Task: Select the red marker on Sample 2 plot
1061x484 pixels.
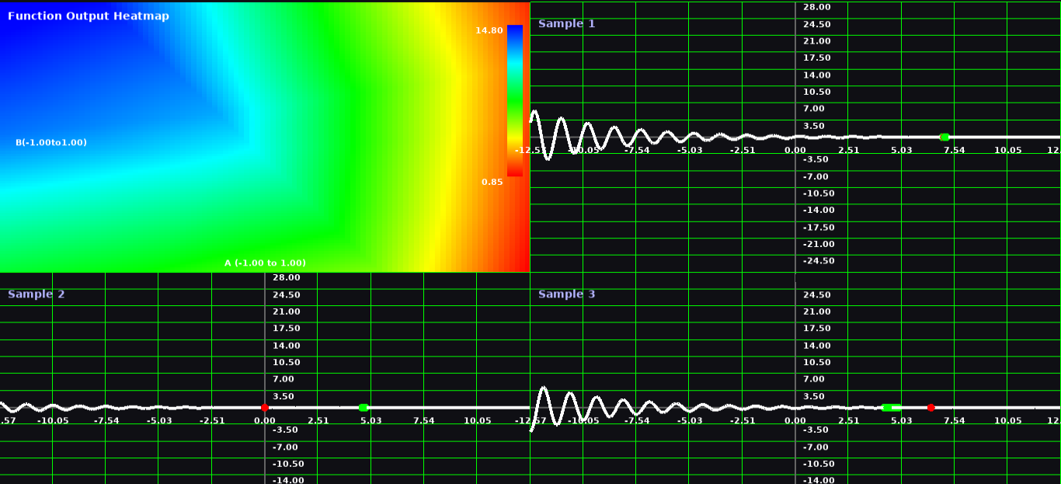Action: (x=265, y=407)
